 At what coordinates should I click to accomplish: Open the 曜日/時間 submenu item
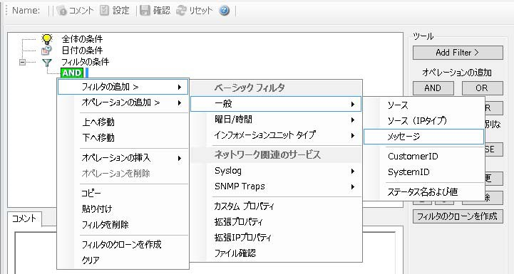[276, 120]
